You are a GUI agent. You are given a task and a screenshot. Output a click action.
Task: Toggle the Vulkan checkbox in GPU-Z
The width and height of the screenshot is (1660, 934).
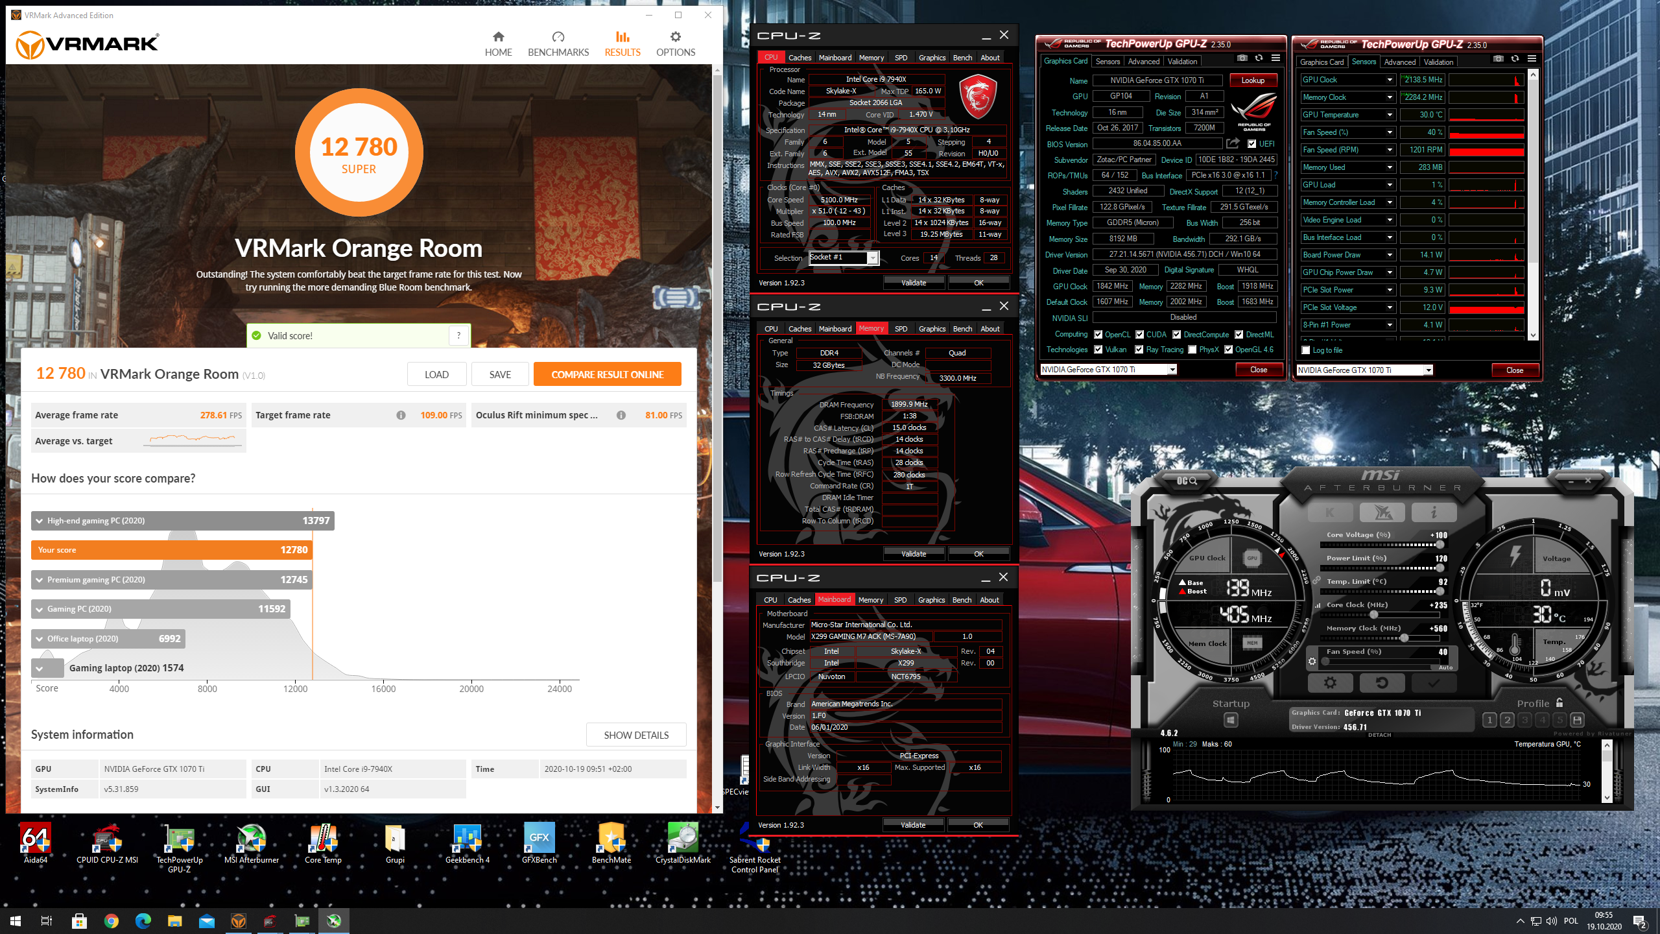(x=1098, y=350)
